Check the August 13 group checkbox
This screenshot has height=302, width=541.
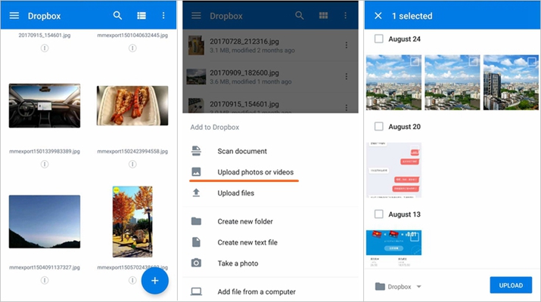click(379, 214)
